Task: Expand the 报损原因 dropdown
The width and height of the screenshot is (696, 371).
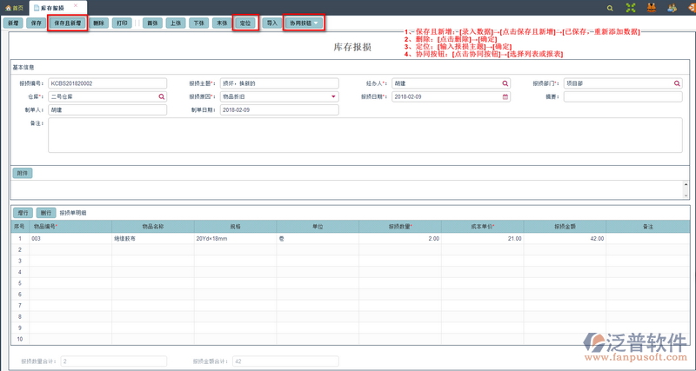Action: 334,96
